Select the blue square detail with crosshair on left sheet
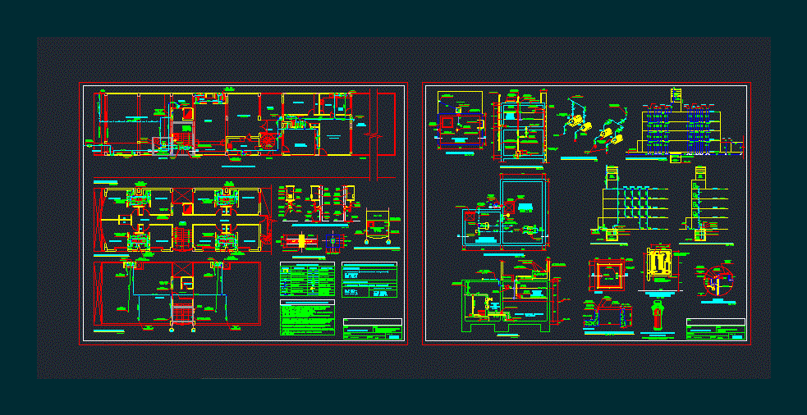 [334, 240]
